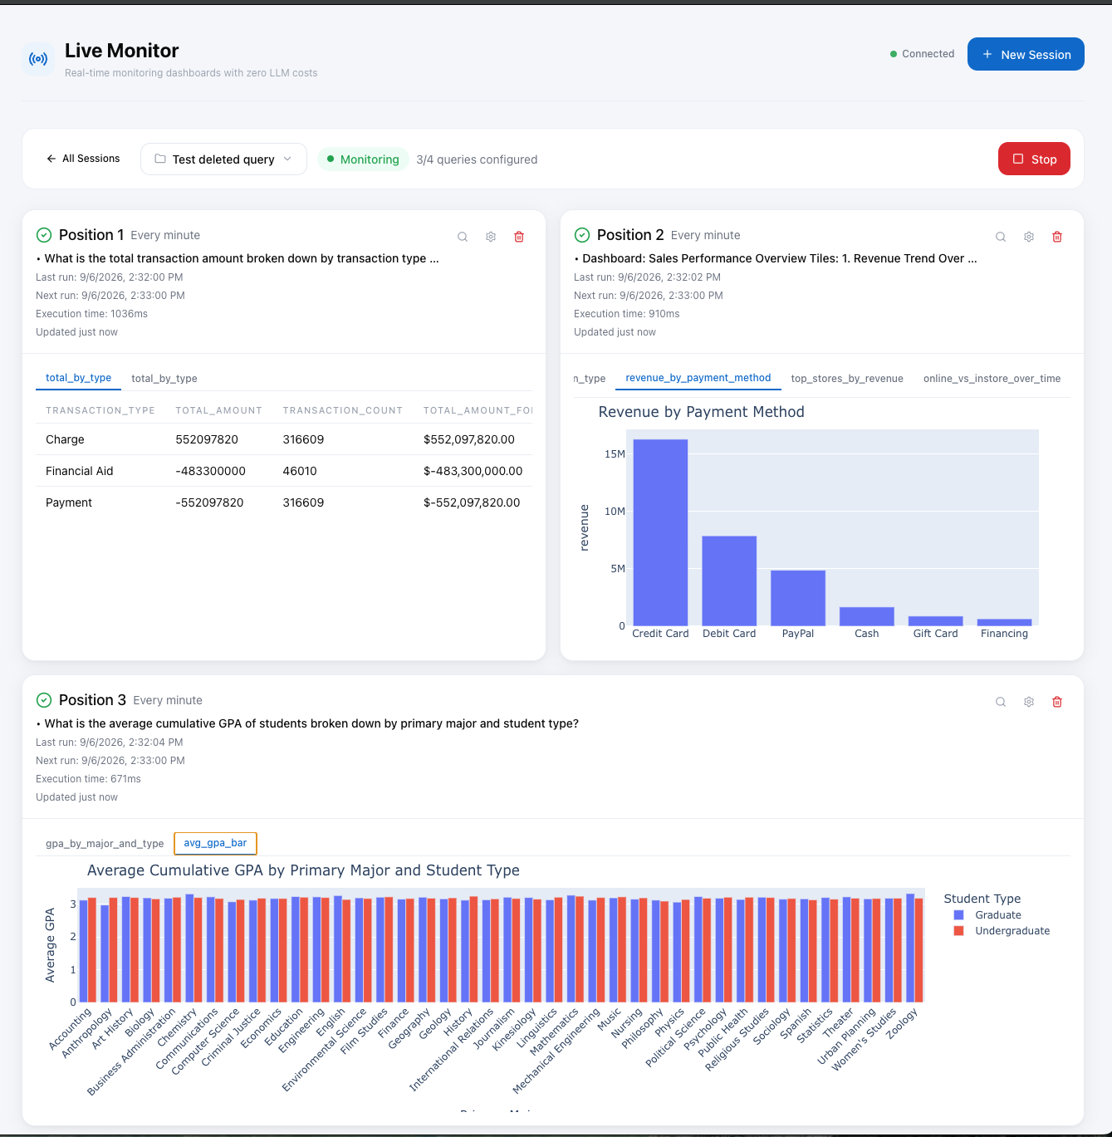Click the Financing axis label

click(1004, 633)
